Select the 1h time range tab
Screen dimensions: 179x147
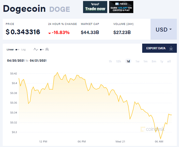pos(110,61)
